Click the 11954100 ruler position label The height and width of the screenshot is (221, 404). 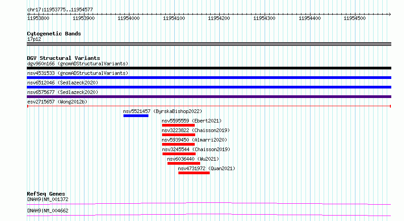tap(174, 18)
